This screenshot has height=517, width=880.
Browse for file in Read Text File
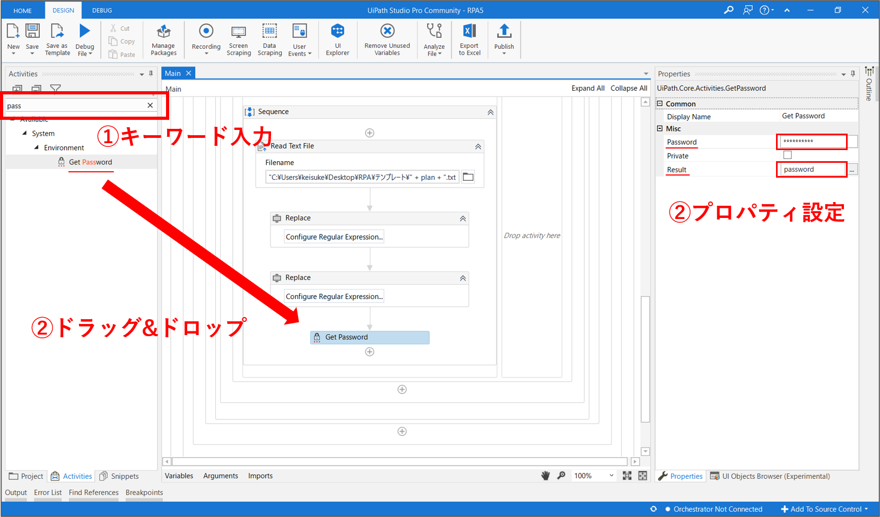[x=468, y=177]
